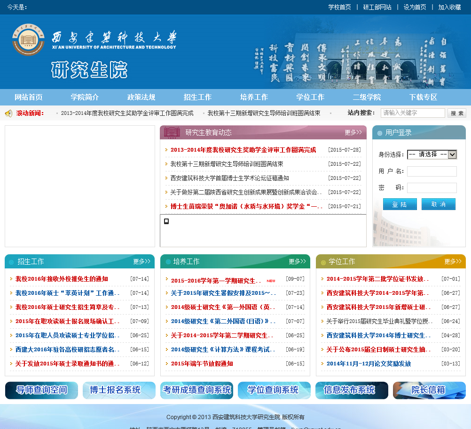
Task: Open 信息发布系统 banner
Action: [352, 390]
